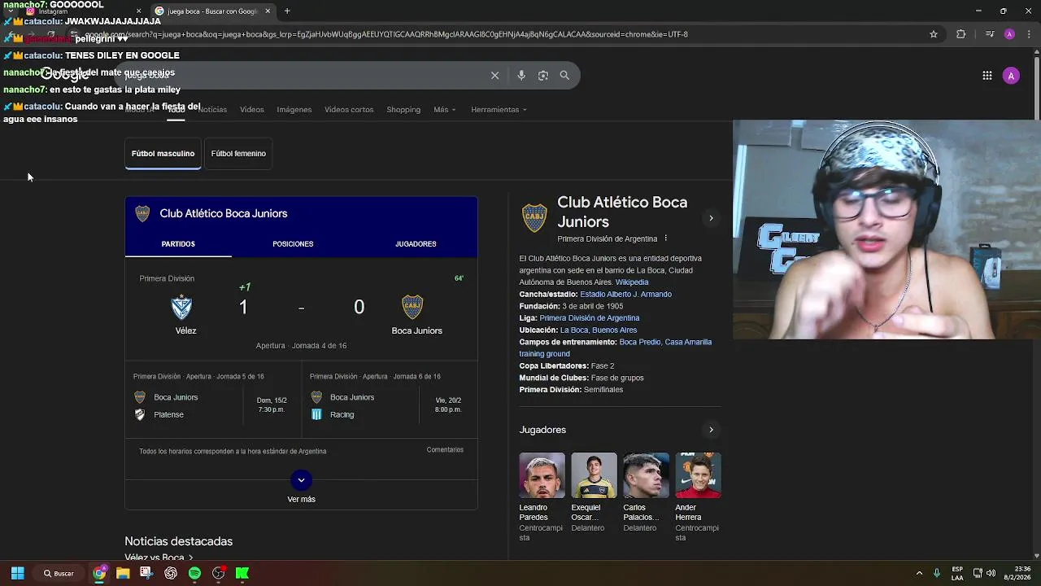
Task: Open the 'Herramientas' dropdown
Action: [x=499, y=110]
